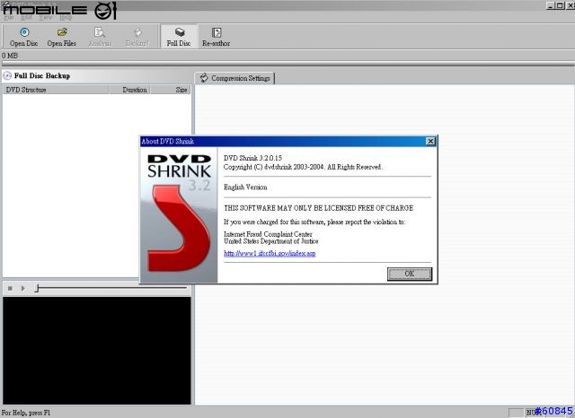575x418 pixels.
Task: Maximize the DVD Shrink main window
Action: click(x=560, y=5)
